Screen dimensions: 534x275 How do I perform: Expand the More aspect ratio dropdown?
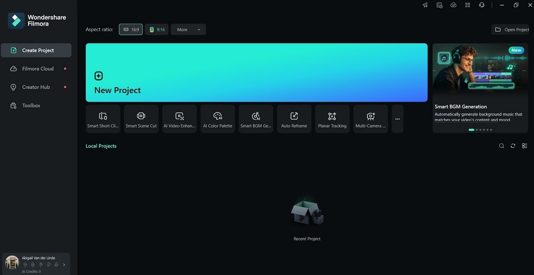pos(188,29)
